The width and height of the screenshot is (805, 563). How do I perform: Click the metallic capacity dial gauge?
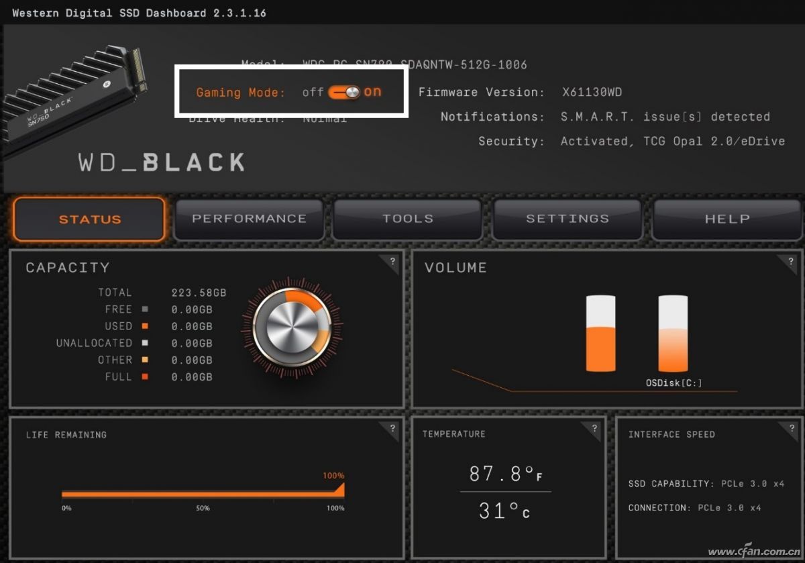tap(292, 328)
